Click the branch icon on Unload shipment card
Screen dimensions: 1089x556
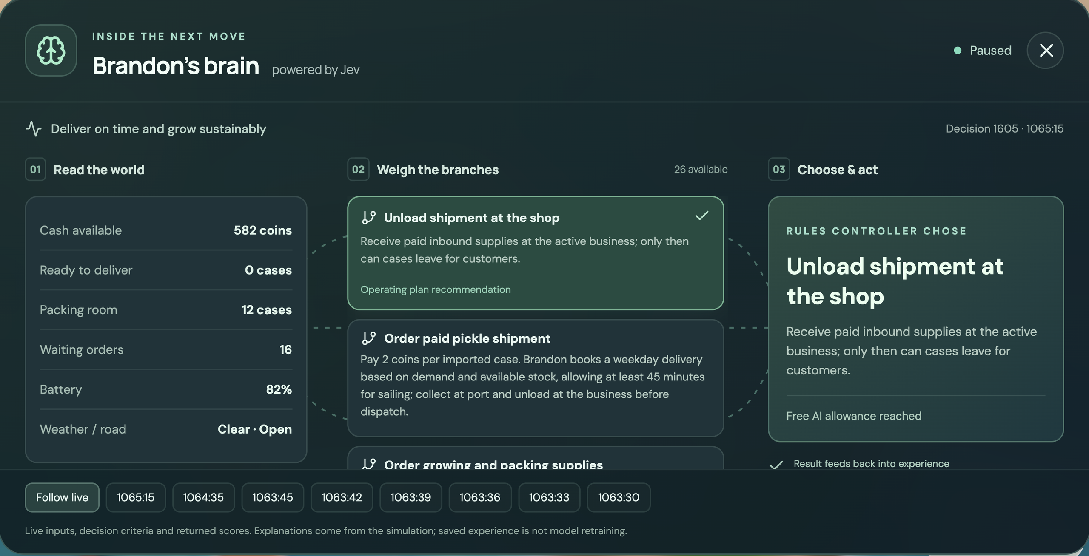tap(369, 218)
